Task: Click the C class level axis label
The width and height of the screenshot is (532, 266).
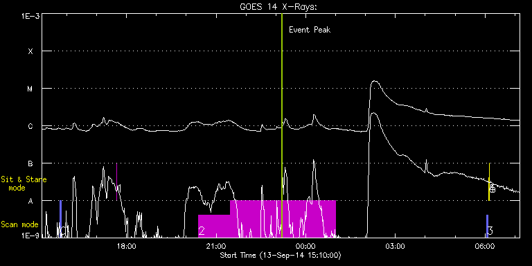Action: coord(30,126)
